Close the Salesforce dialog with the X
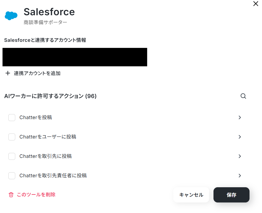Screen dimensions: 262x213 coord(256,4)
